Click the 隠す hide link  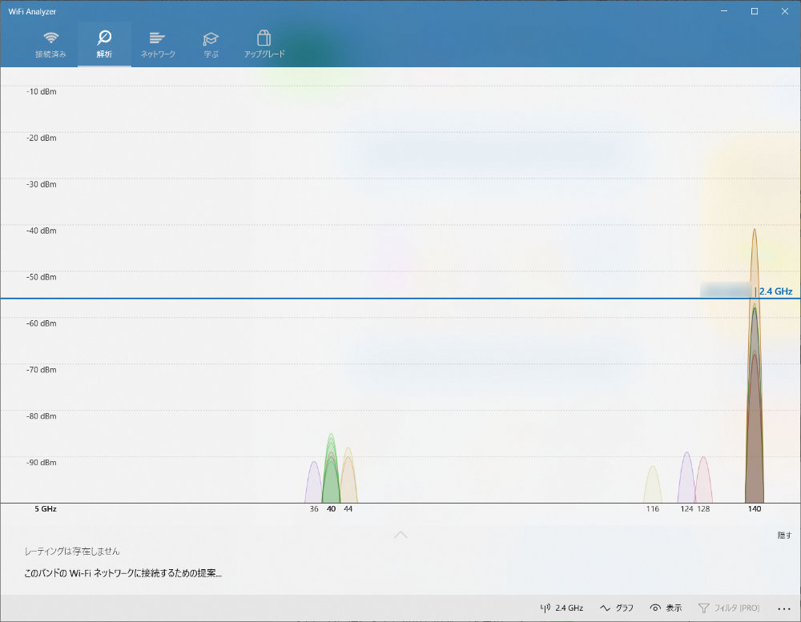784,536
